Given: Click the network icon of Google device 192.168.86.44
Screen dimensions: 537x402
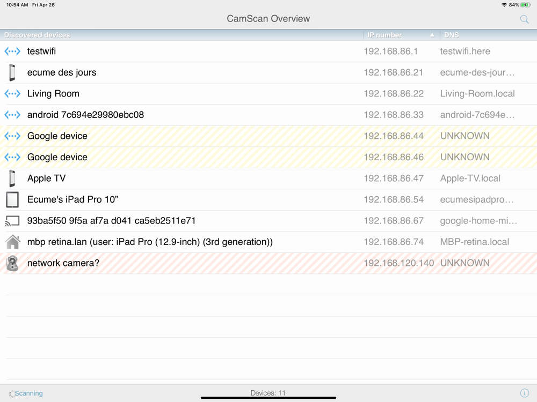Looking at the screenshot, I should click(12, 136).
